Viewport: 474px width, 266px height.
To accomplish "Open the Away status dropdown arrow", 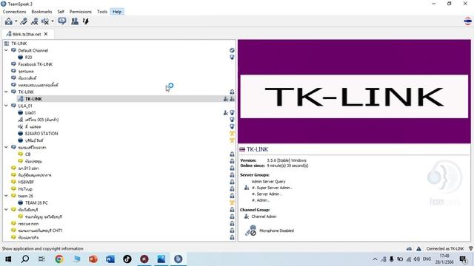I will point(16,21).
